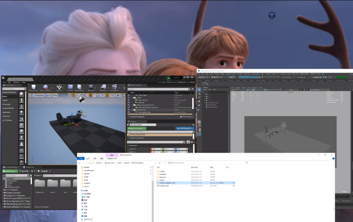Click Save Current icon in Unreal toolbar

coord(34,87)
